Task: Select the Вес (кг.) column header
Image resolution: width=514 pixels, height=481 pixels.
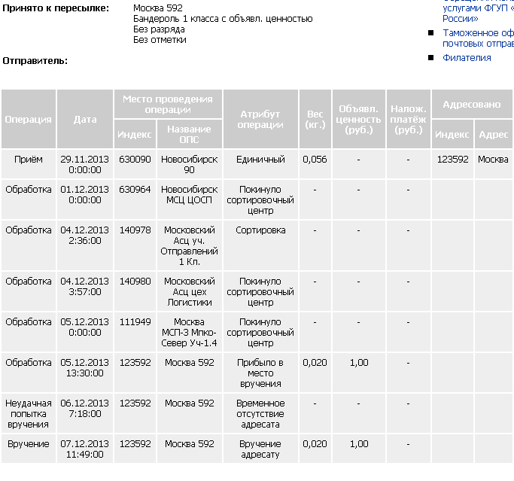Action: (315, 119)
